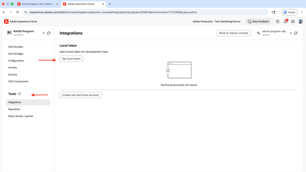306x172 pixels.
Task: Open OSGi Components in sidebar
Action: [x=18, y=82]
